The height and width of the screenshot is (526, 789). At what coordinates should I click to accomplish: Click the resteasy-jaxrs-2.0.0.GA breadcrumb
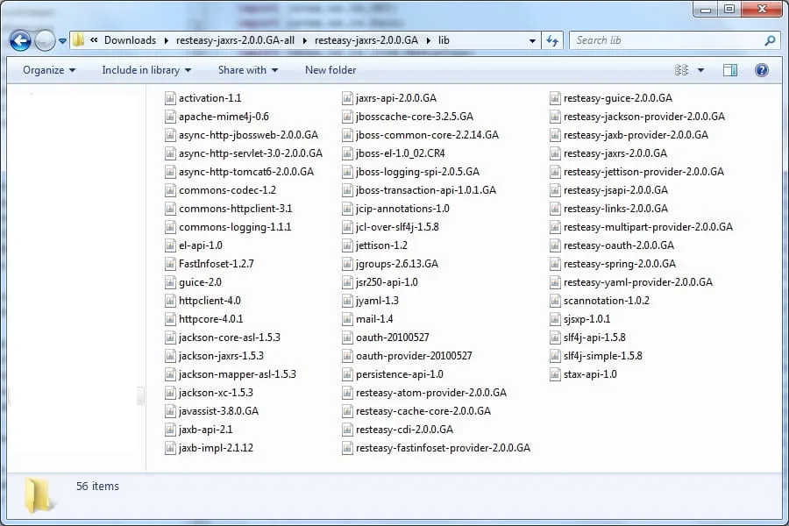(x=366, y=40)
